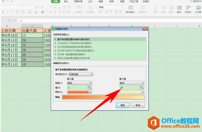Switch to the 公式 (Formulas) tab
This screenshot has height=132, width=202.
(90, 1)
